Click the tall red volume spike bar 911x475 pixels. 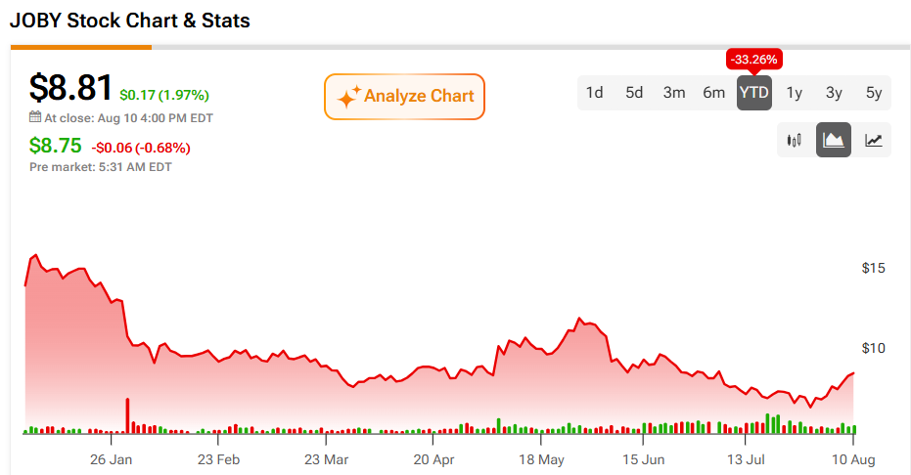coord(128,415)
